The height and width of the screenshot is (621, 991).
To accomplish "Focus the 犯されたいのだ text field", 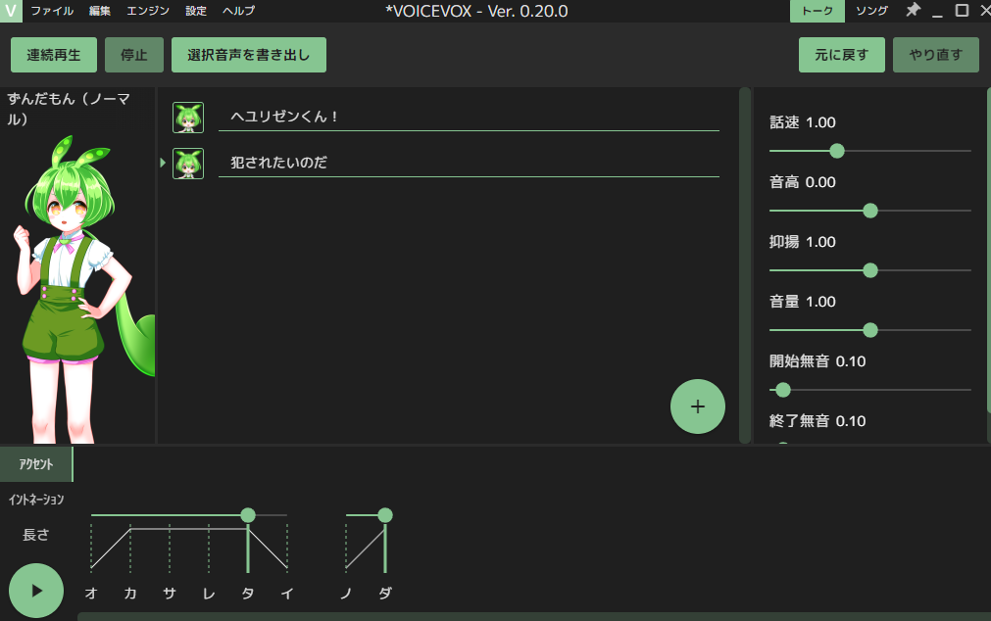I will point(469,163).
